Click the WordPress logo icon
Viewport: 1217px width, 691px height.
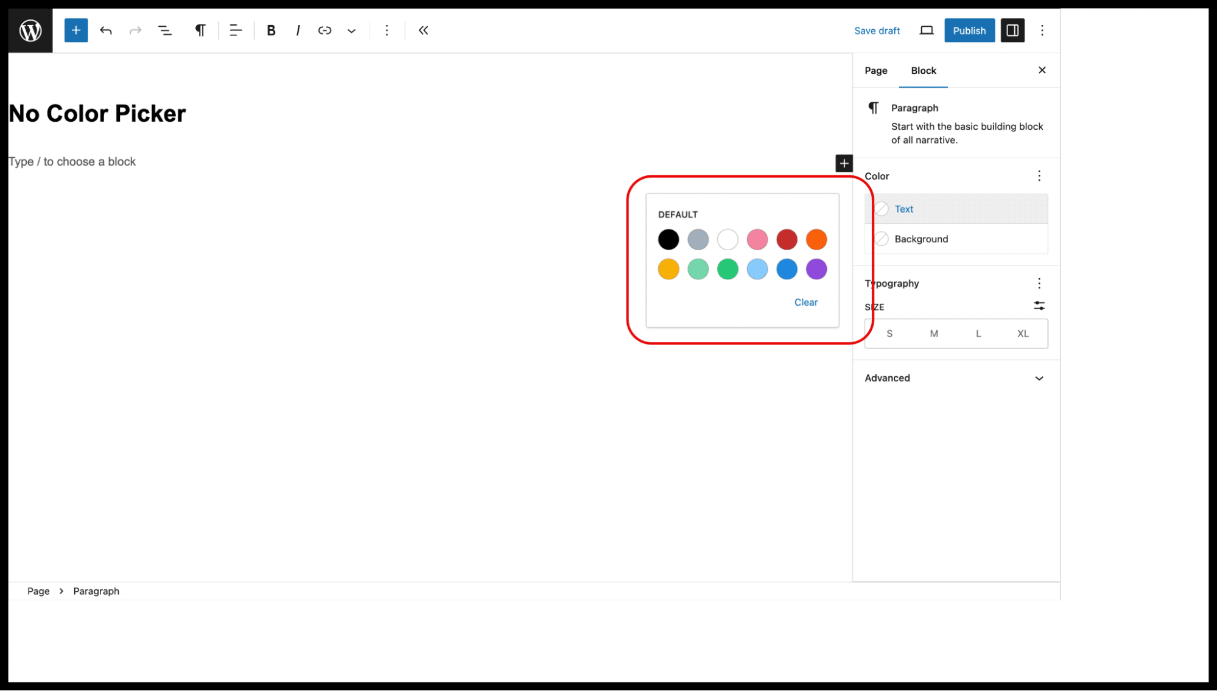(30, 30)
